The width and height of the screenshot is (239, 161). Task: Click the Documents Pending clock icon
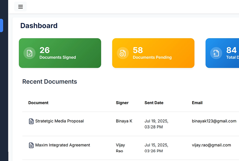pyautogui.click(x=123, y=53)
